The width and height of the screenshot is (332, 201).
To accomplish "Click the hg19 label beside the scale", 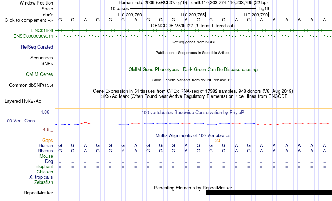I will (264, 9).
